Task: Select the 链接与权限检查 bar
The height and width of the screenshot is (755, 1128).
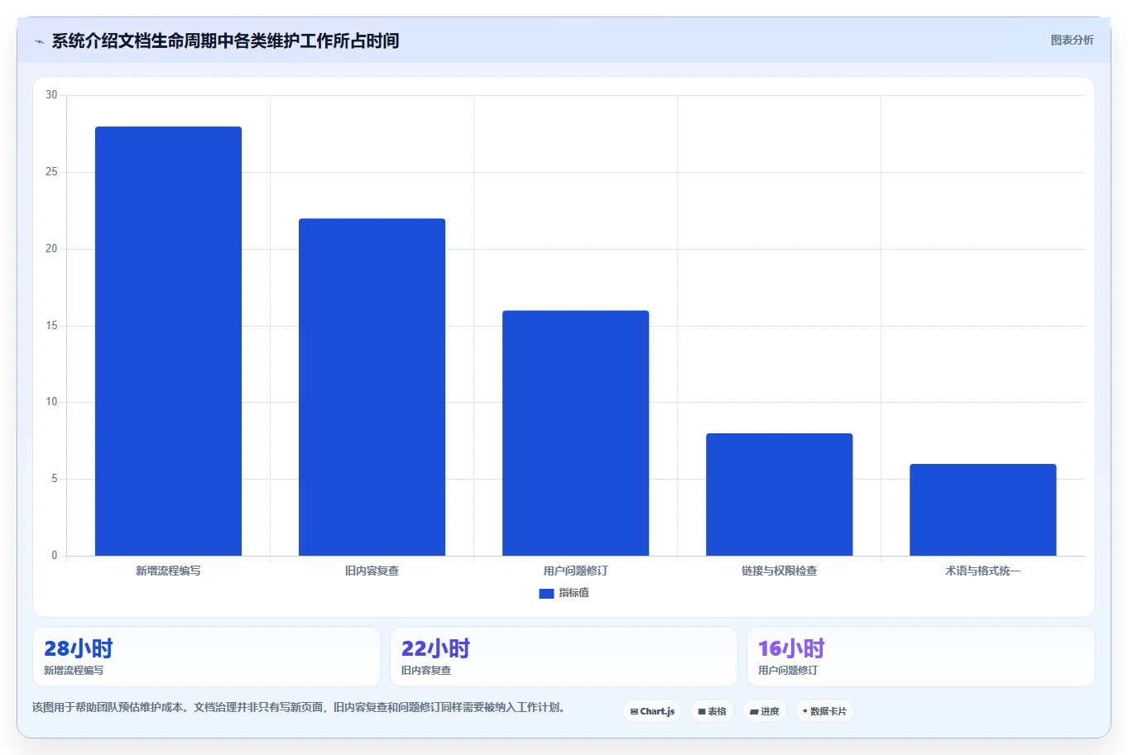Action: pos(779,495)
